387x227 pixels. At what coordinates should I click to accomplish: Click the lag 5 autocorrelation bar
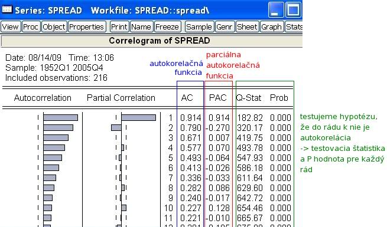click(x=53, y=158)
